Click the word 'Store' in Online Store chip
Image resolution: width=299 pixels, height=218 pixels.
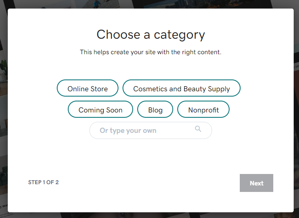[98, 88]
